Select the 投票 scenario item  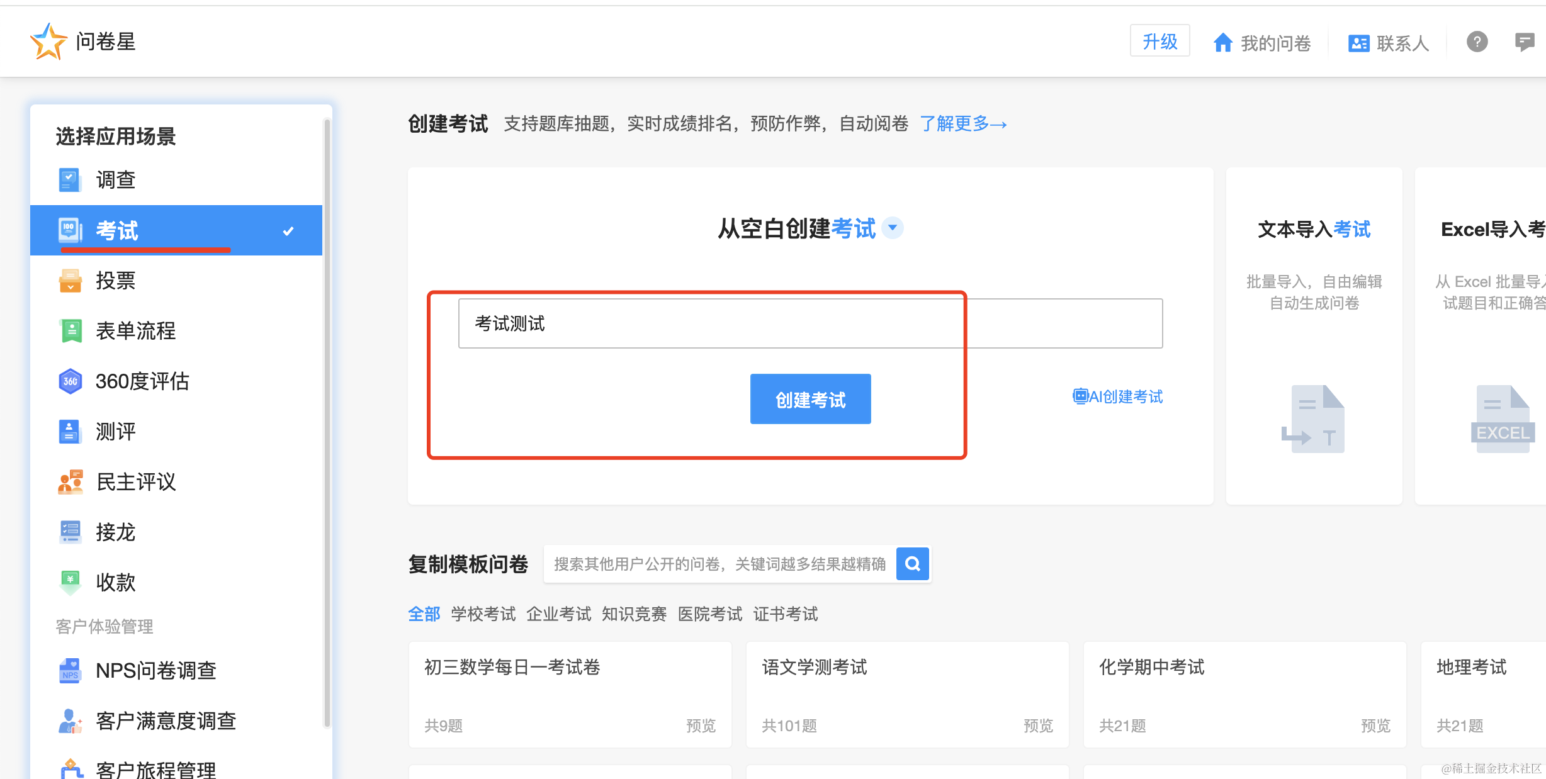115,281
